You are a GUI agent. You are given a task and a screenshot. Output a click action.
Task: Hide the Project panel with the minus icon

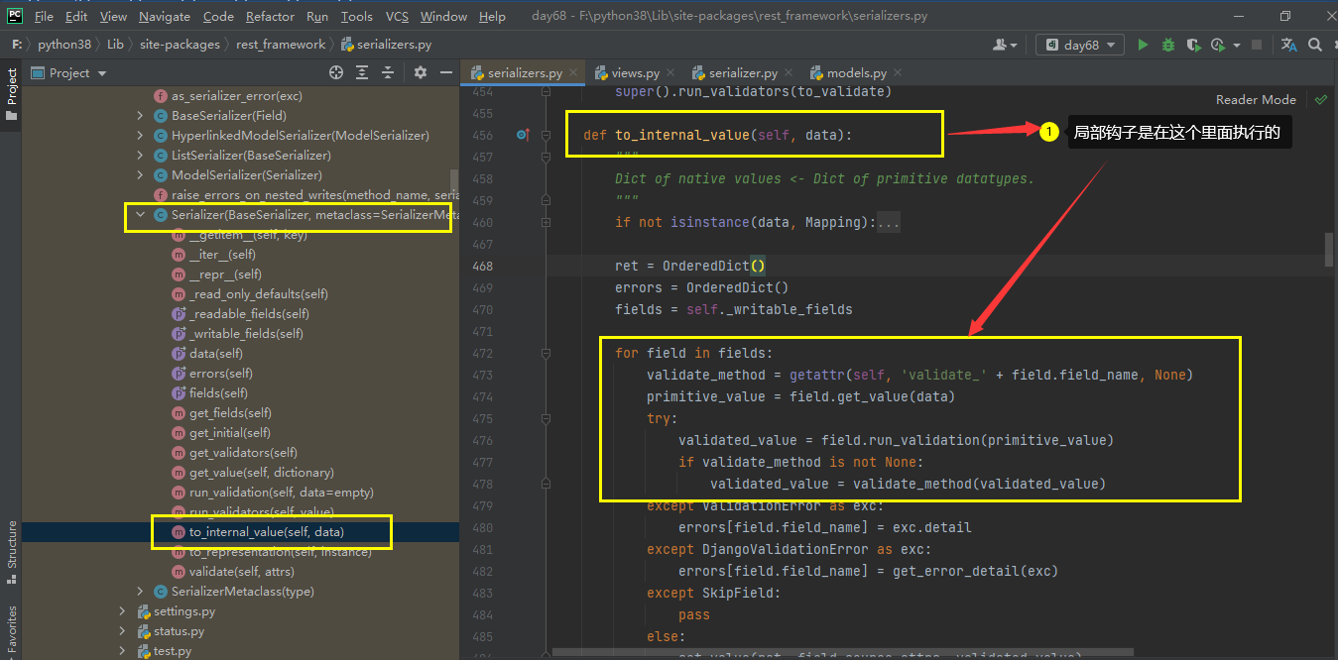click(446, 72)
